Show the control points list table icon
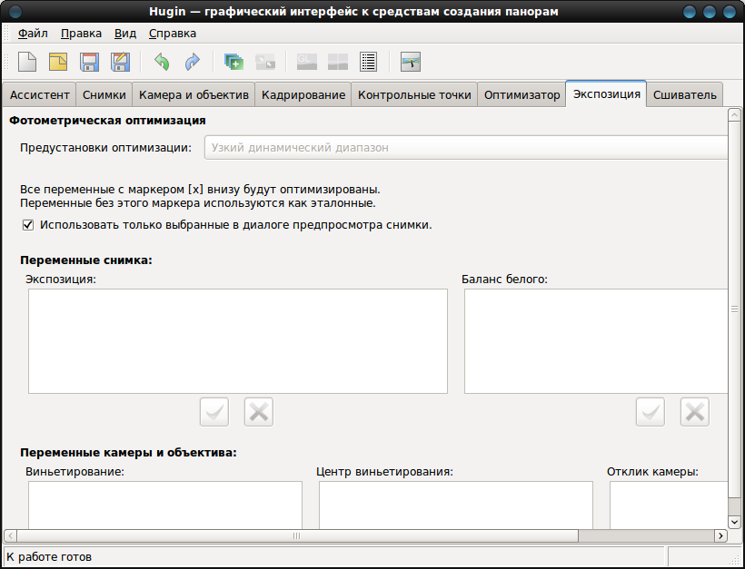 click(x=369, y=62)
